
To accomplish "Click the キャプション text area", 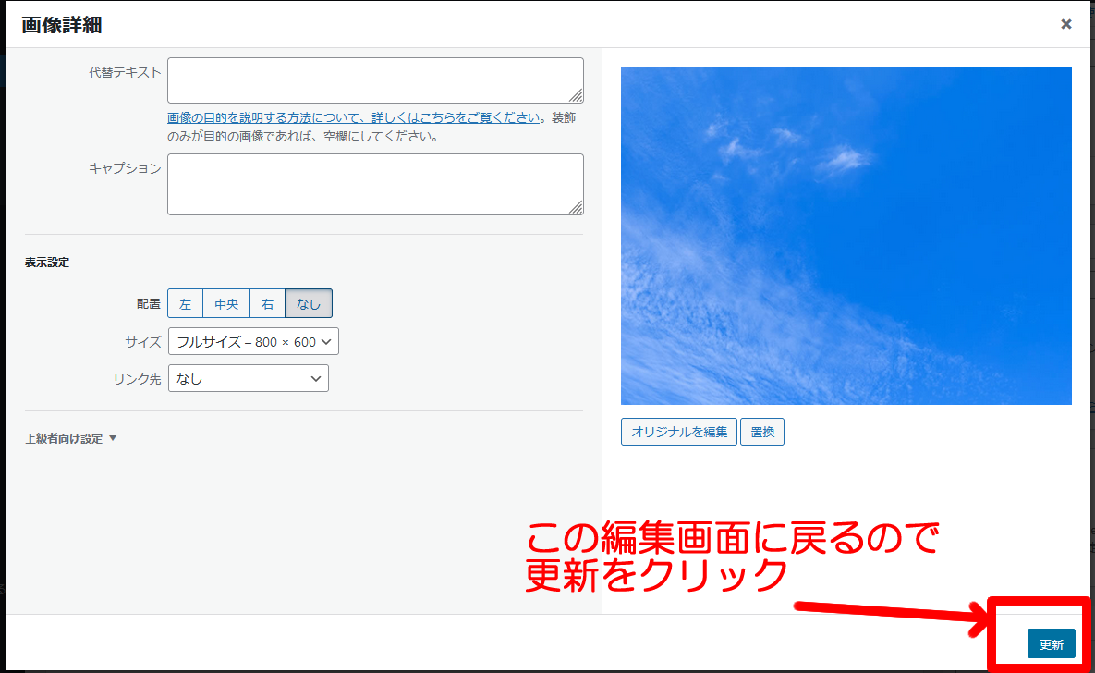I will point(375,185).
